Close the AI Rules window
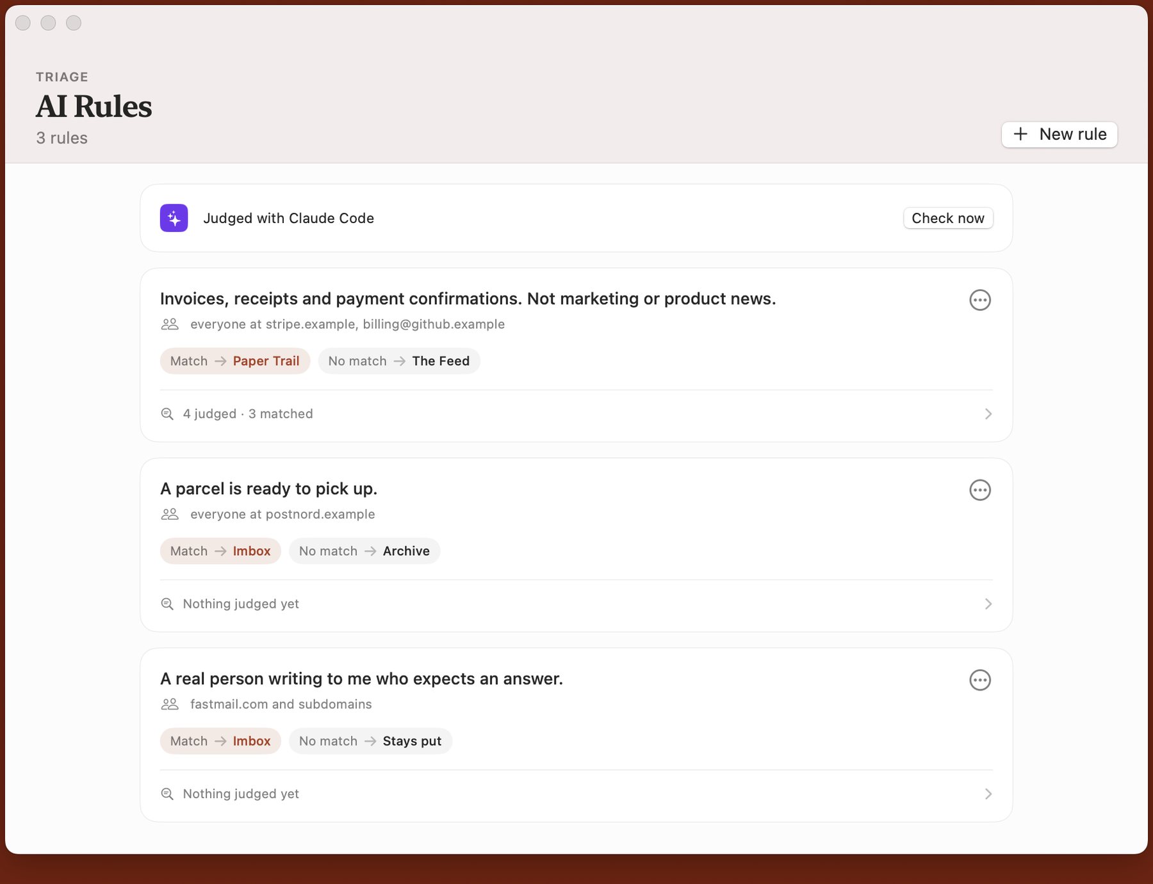The height and width of the screenshot is (884, 1153). (23, 23)
